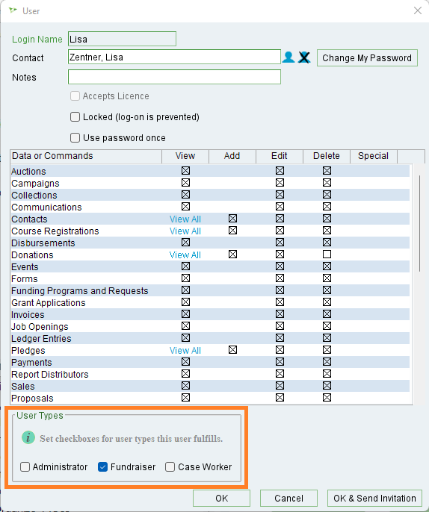Toggle the Donations Delete checkbox

point(327,255)
